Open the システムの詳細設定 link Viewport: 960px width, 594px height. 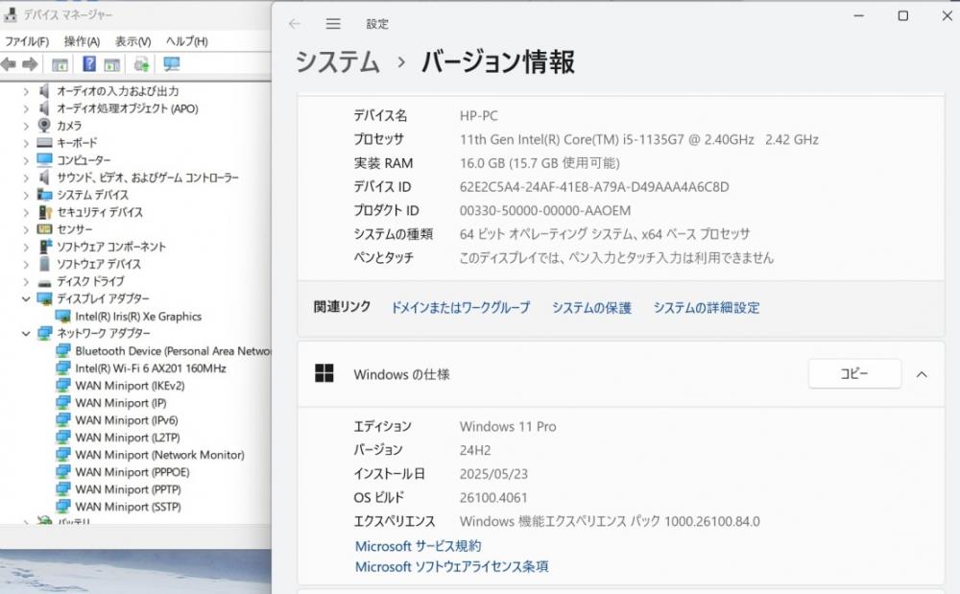(706, 307)
